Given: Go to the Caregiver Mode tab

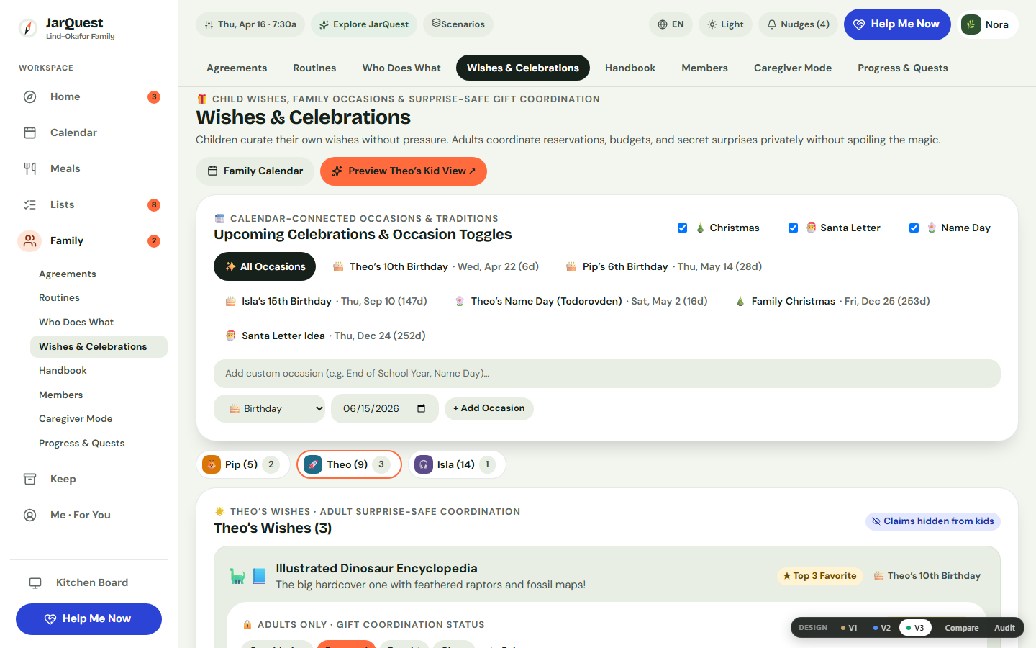Looking at the screenshot, I should (x=793, y=68).
